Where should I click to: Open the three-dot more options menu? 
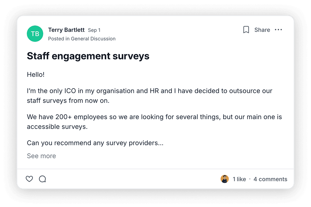(x=278, y=30)
